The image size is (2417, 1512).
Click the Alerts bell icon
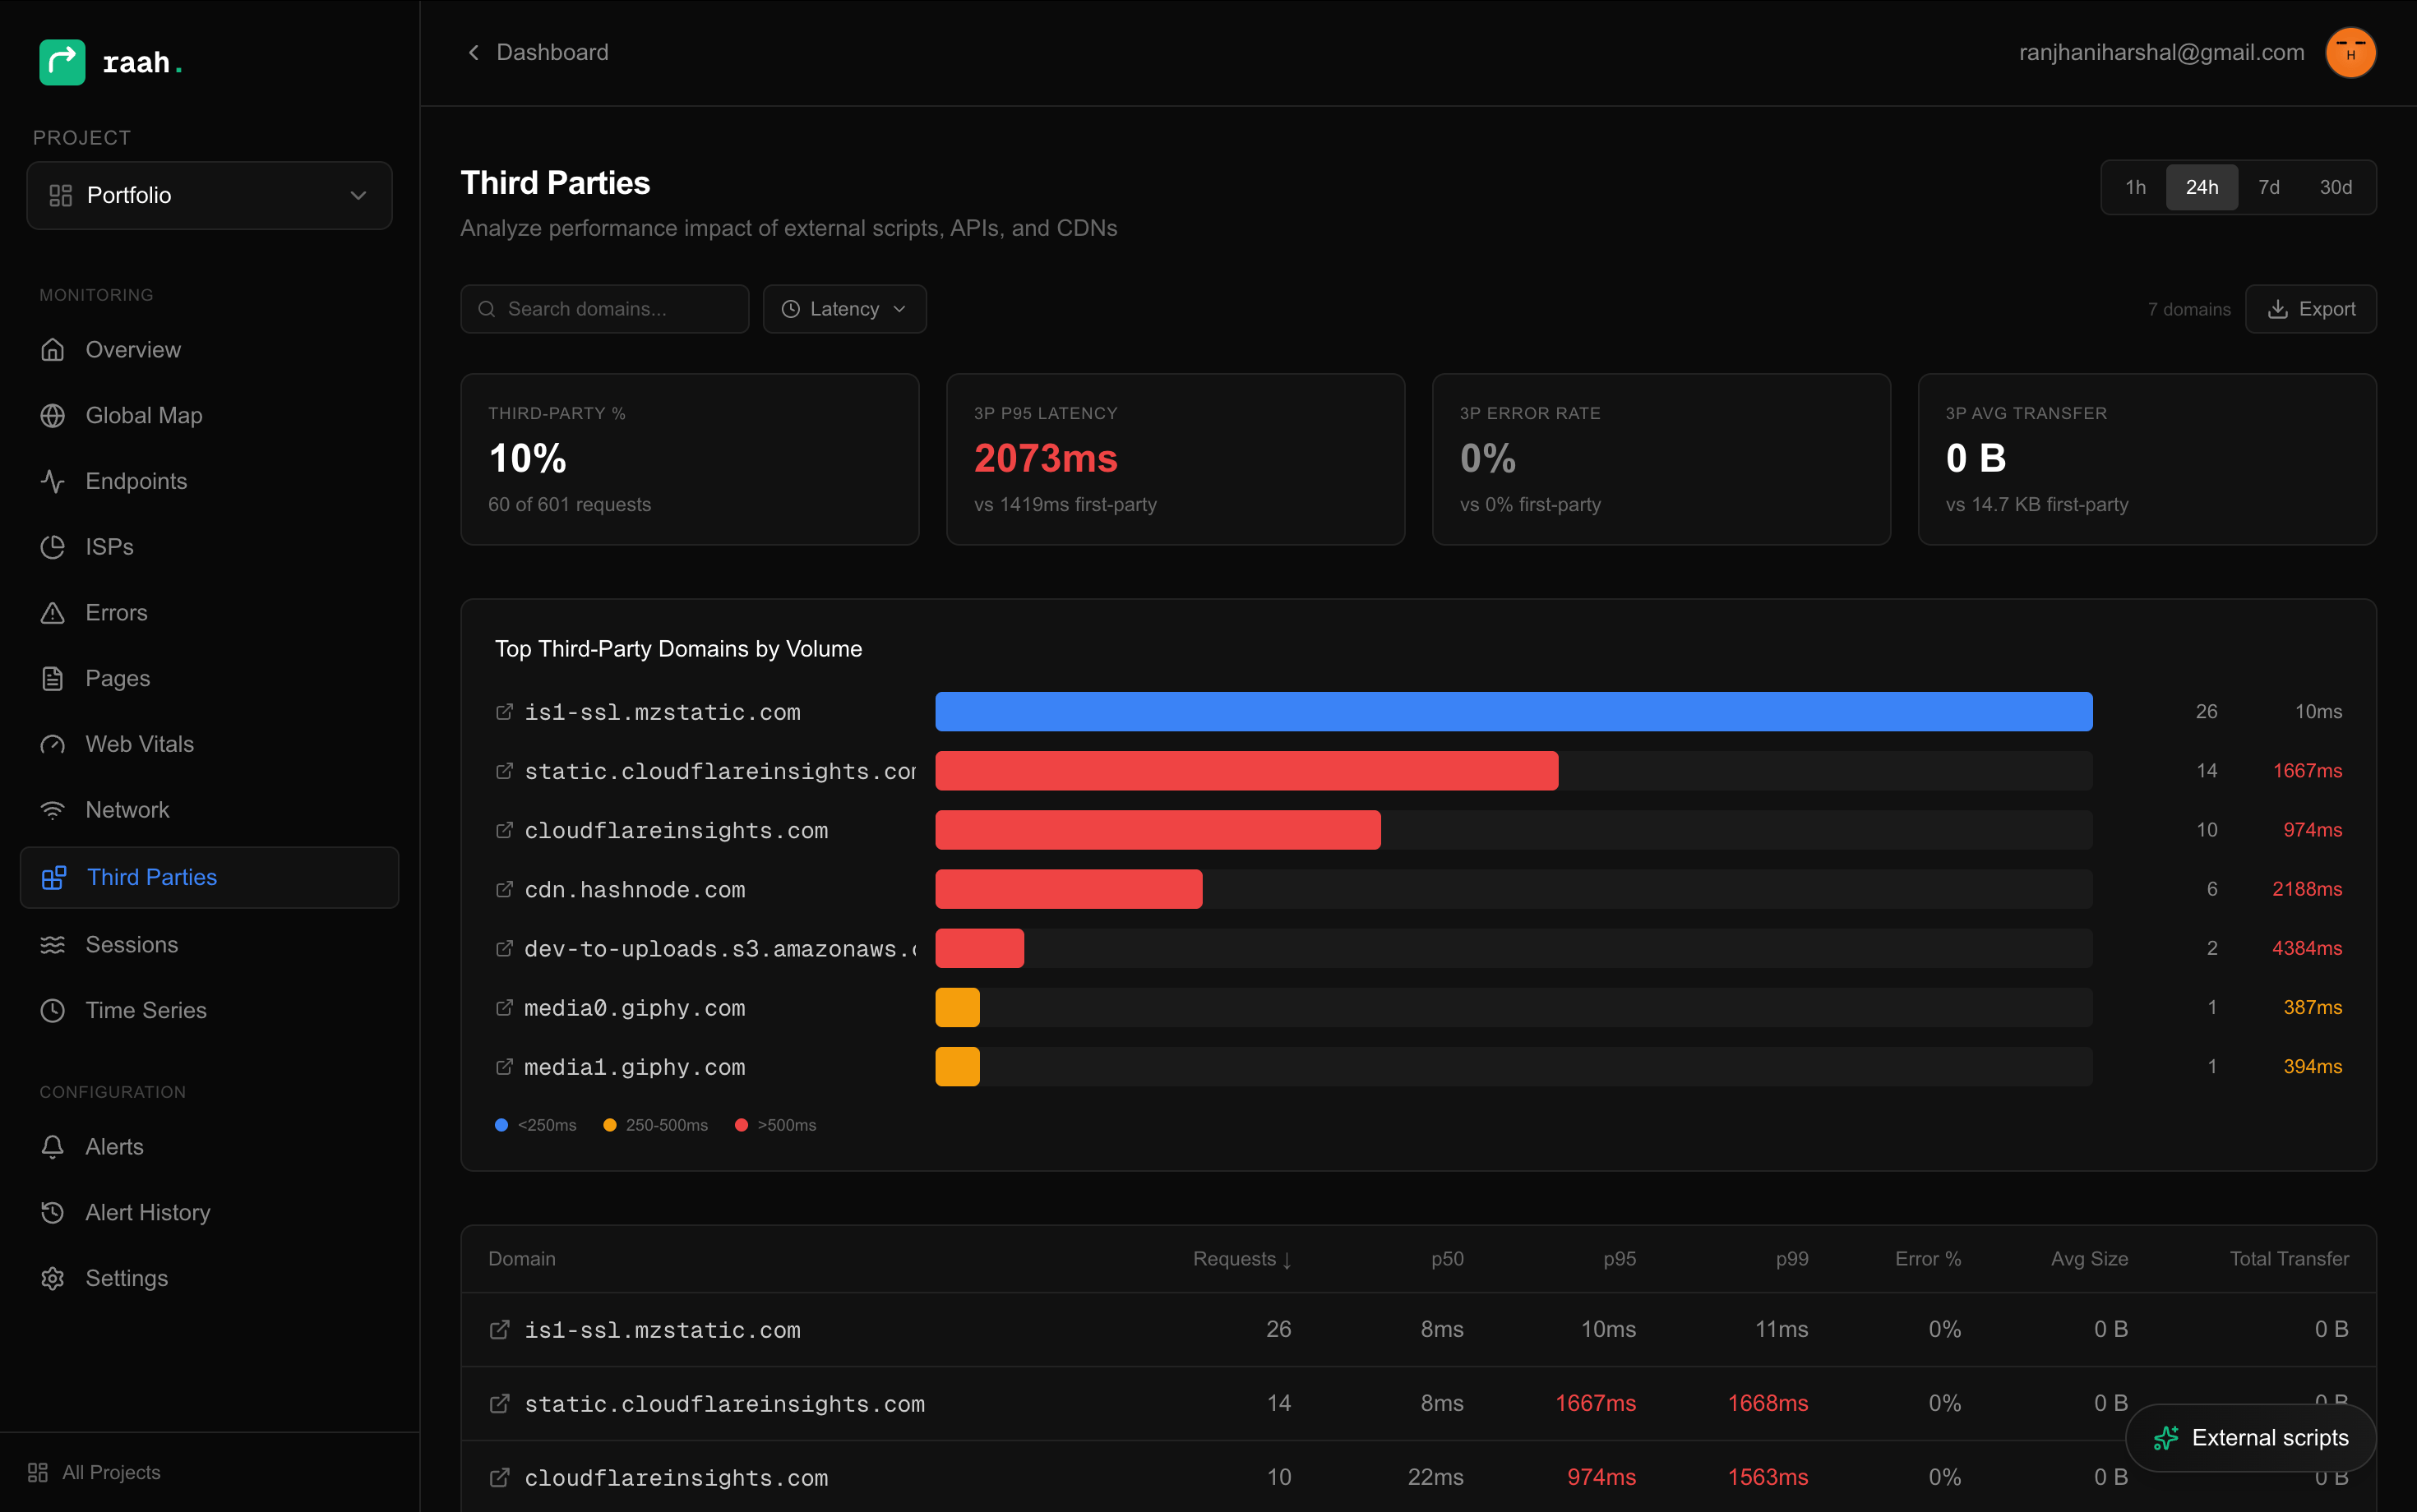coord(54,1146)
